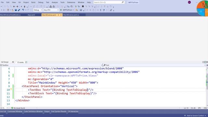Switch to MainWindowViewModel.cs tab

10,15
